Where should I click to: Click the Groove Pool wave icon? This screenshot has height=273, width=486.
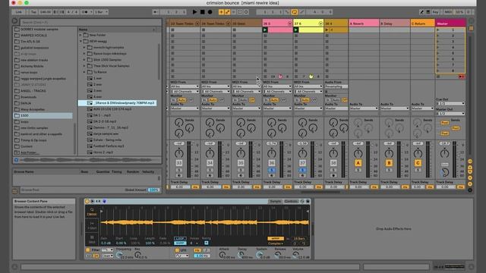[x=15, y=191]
